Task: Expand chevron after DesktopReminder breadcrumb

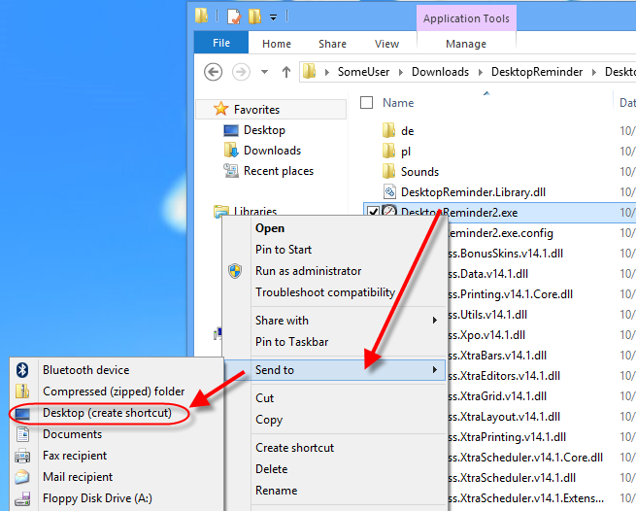Action: click(x=594, y=73)
